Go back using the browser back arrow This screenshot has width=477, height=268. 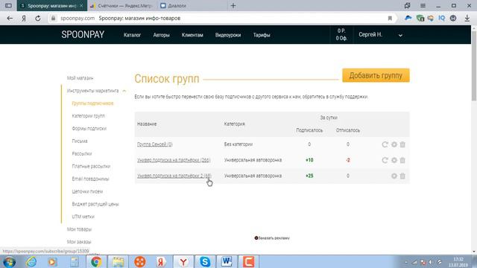[10, 18]
